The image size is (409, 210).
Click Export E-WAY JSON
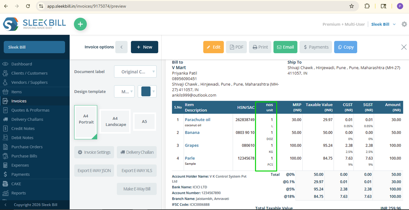pyautogui.click(x=94, y=170)
